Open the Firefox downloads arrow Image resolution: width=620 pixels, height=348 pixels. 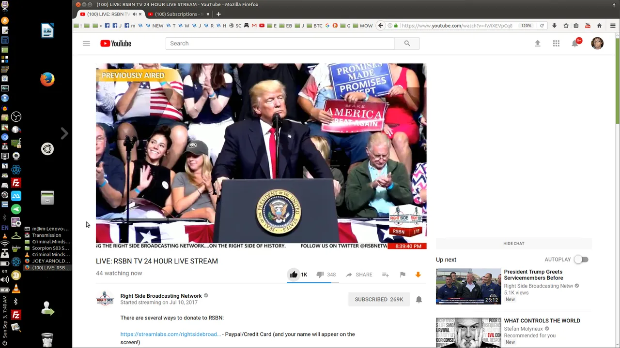[x=555, y=26]
